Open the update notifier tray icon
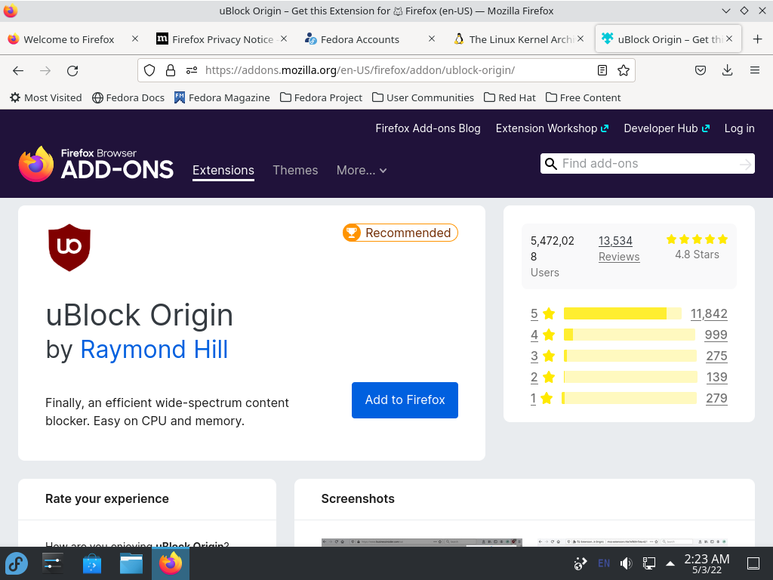 point(581,563)
